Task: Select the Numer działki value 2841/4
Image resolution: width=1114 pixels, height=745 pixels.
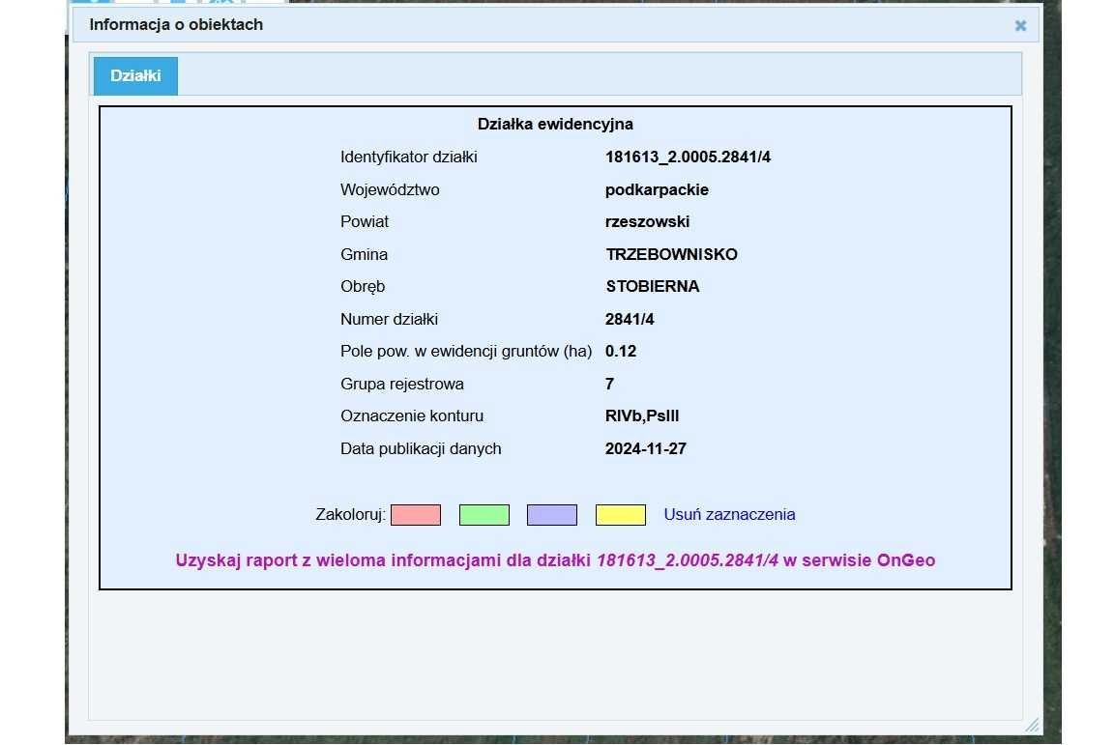Action: pyautogui.click(x=630, y=320)
